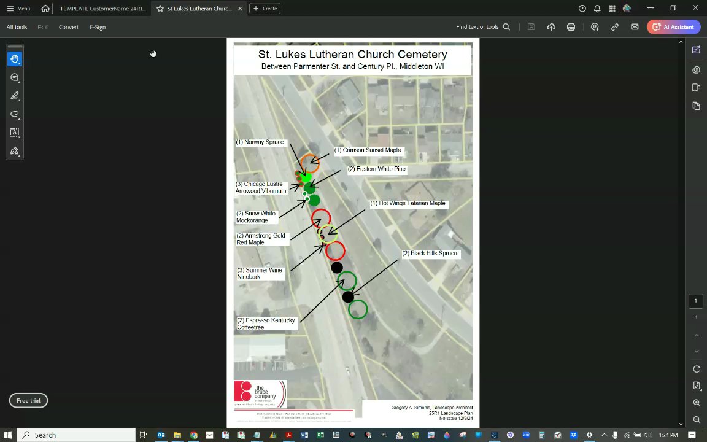Image resolution: width=707 pixels, height=442 pixels.
Task: Open the Fill and Sign tool
Action: (15, 151)
